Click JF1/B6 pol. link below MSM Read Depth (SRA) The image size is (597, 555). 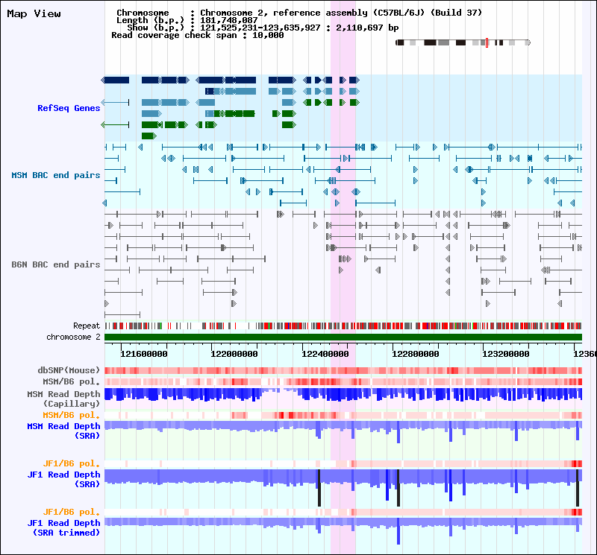coord(71,464)
